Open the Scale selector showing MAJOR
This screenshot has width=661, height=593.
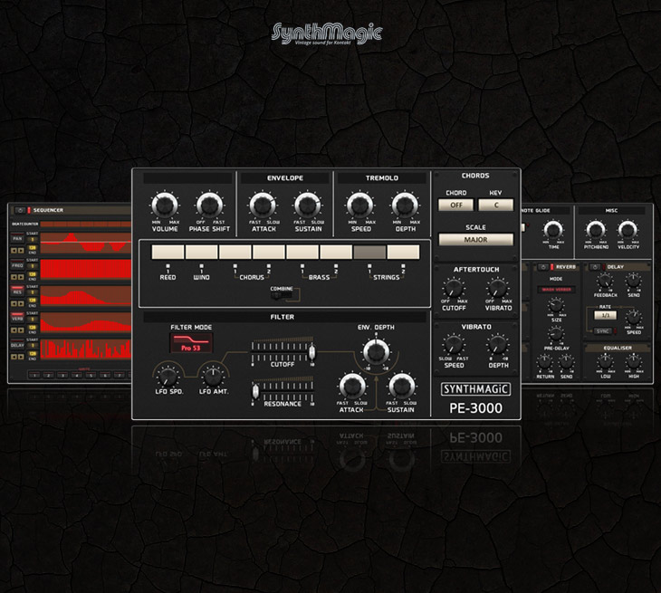tap(476, 239)
